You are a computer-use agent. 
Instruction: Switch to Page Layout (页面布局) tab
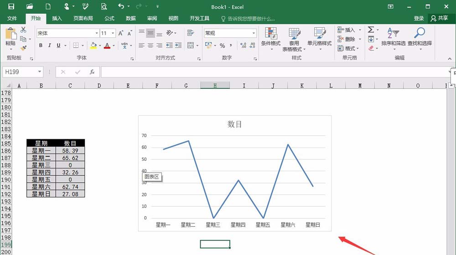point(83,18)
